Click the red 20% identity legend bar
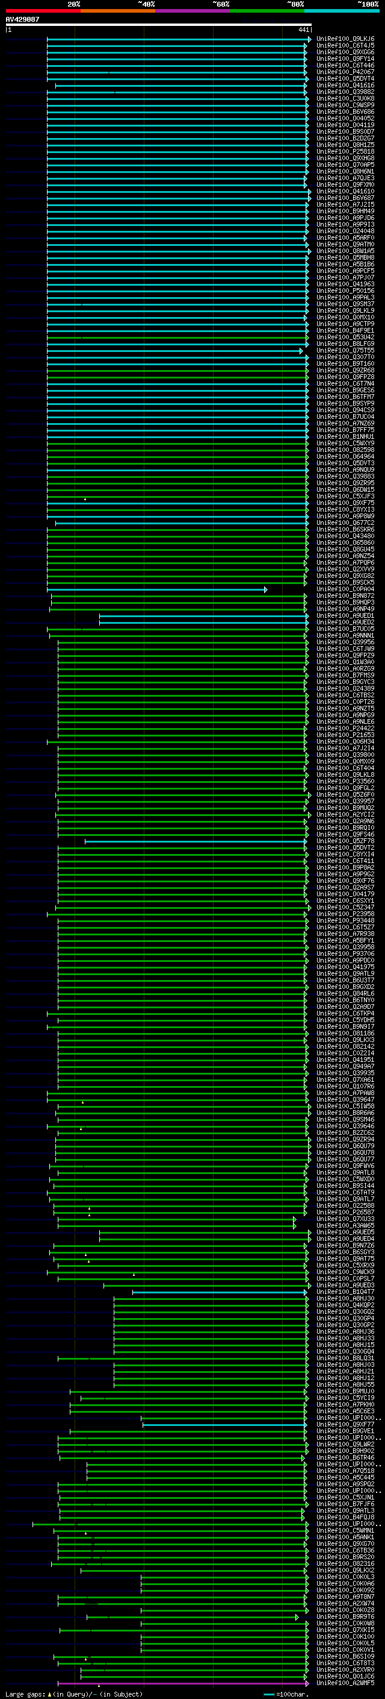Viewport: 385px width, 1699px height. [43, 11]
